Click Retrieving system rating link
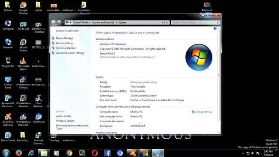Screen dimensions: 279x157 [x=143, y=82]
